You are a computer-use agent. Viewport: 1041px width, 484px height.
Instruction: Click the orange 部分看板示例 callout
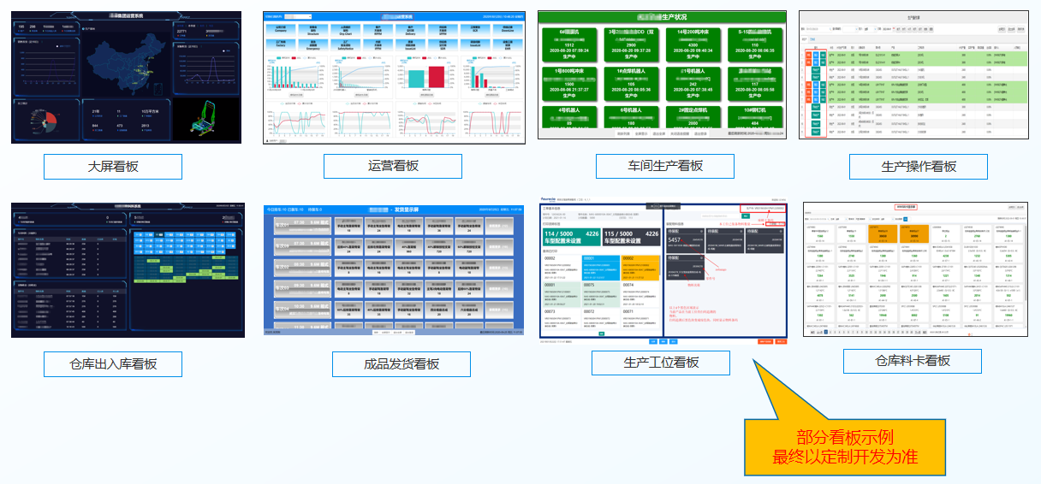844,446
